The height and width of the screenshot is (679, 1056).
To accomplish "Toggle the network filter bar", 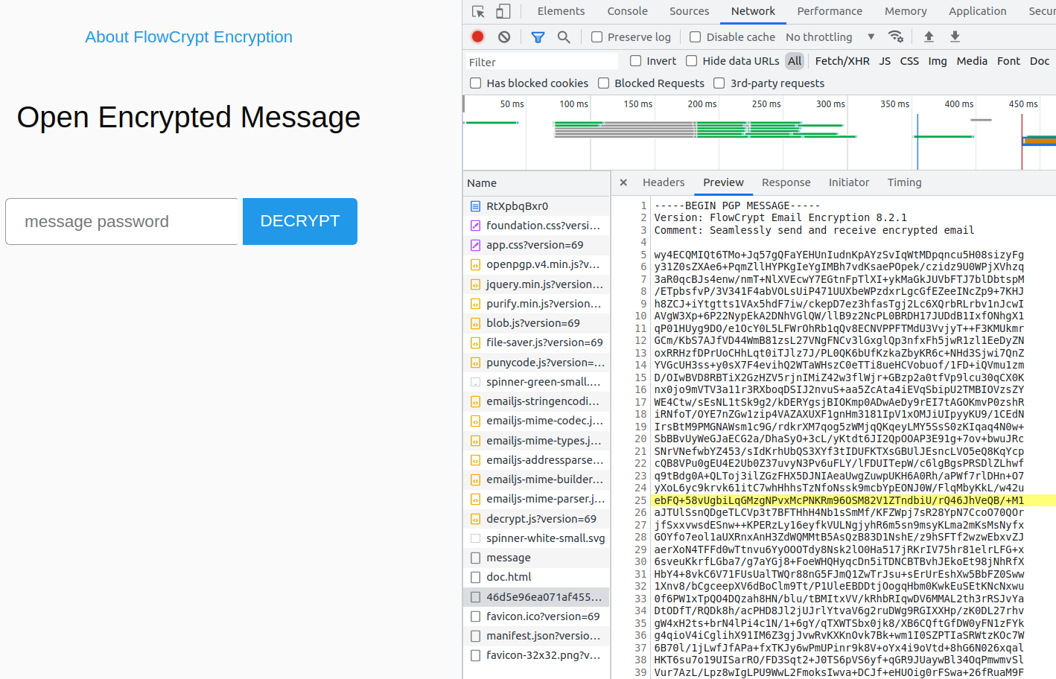I will (x=537, y=36).
